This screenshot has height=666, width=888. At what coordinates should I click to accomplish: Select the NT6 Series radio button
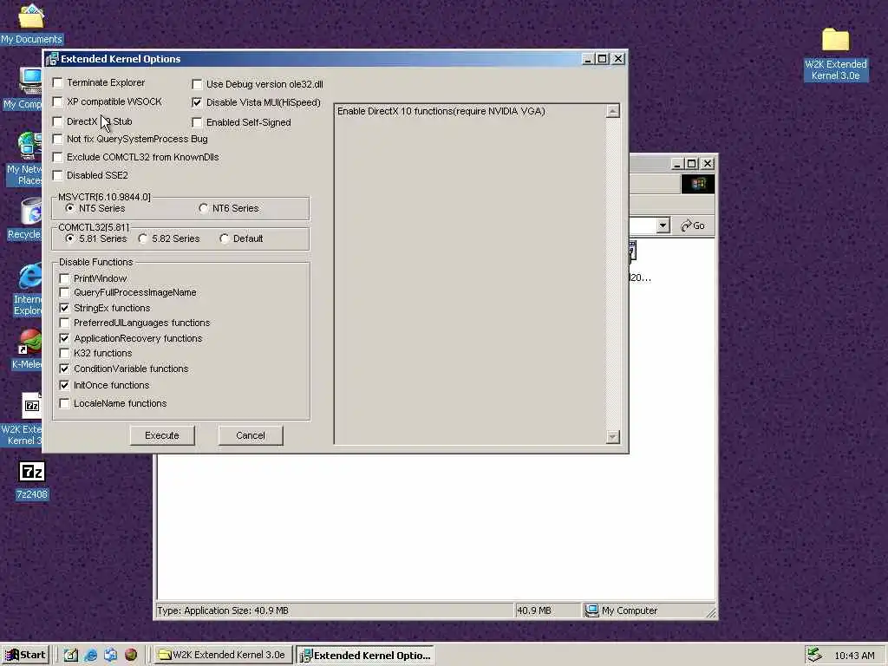pyautogui.click(x=203, y=208)
